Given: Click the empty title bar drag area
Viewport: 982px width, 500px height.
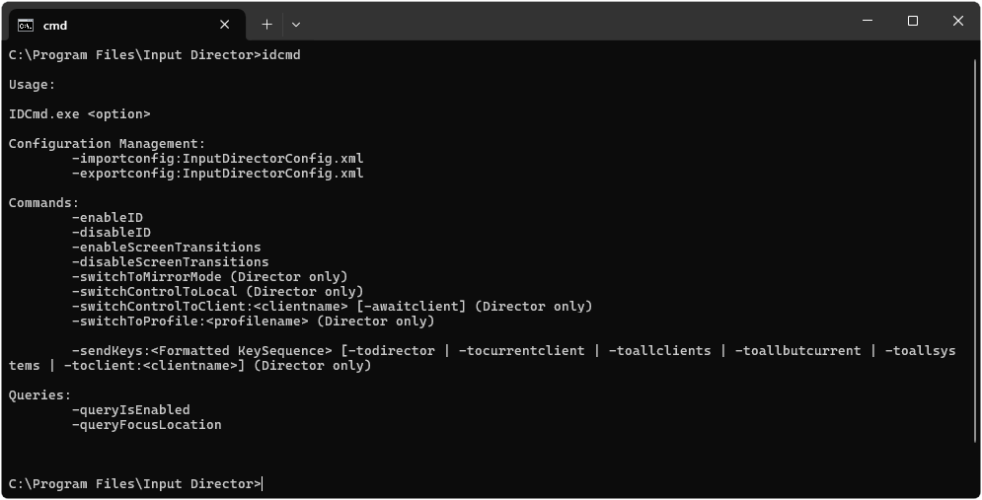Looking at the screenshot, I should [x=572, y=21].
